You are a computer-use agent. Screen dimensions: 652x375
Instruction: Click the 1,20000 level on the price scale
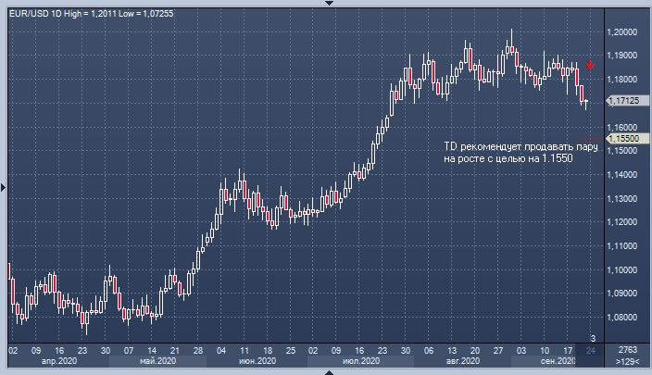pyautogui.click(x=622, y=31)
